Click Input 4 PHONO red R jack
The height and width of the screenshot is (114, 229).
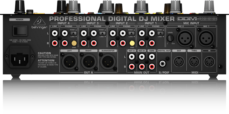[x=65, y=43]
